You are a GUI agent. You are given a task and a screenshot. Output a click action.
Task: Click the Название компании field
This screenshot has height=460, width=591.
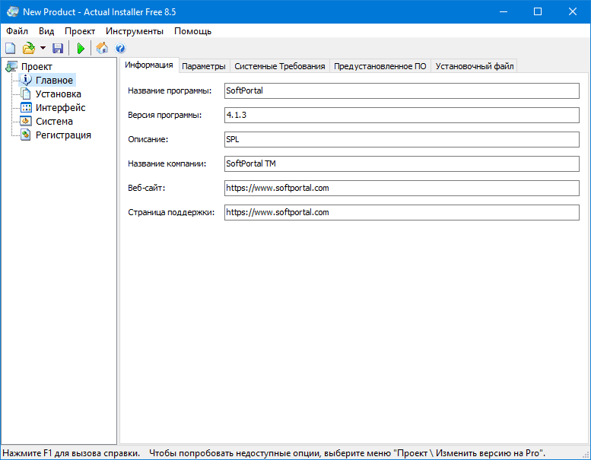pyautogui.click(x=402, y=163)
